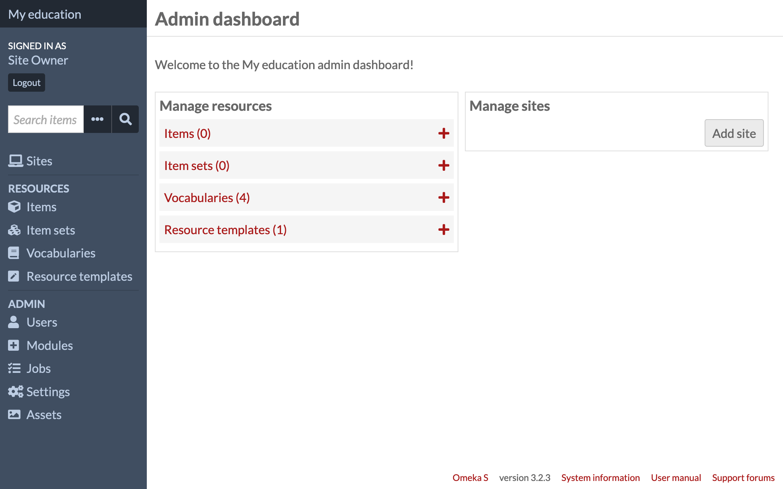
Task: Follow the System information footer link
Action: pyautogui.click(x=600, y=478)
